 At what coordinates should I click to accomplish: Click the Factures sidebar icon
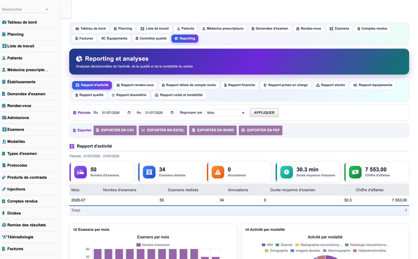(4, 249)
